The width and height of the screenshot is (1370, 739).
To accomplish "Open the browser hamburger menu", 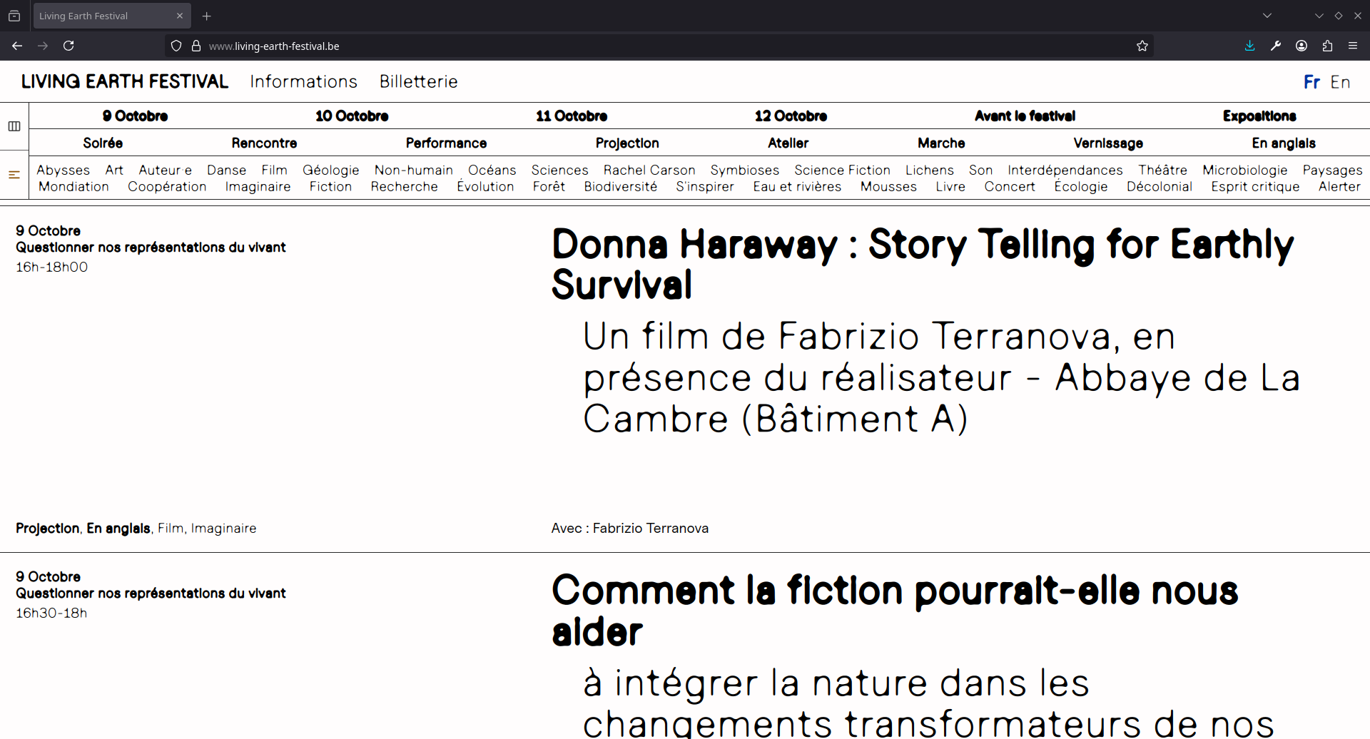I will [1353, 46].
